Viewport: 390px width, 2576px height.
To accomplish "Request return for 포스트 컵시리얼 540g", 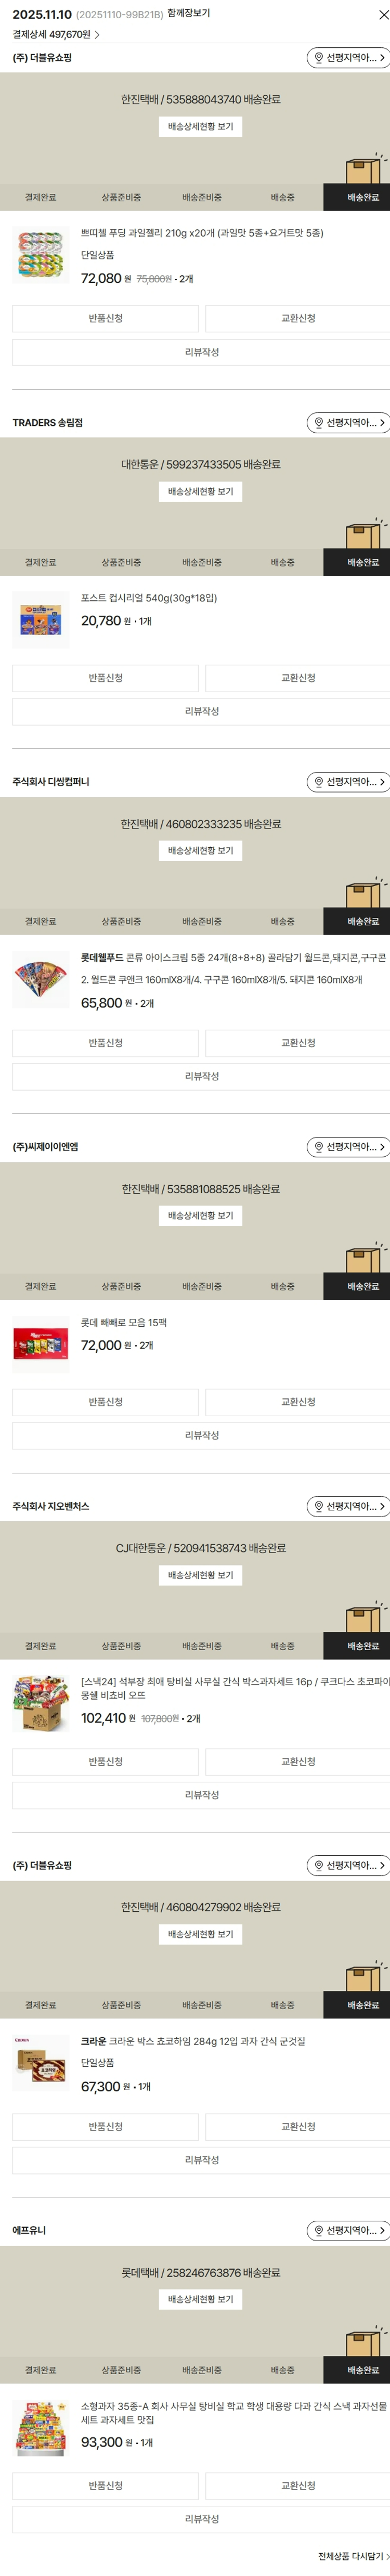I will pyautogui.click(x=105, y=678).
